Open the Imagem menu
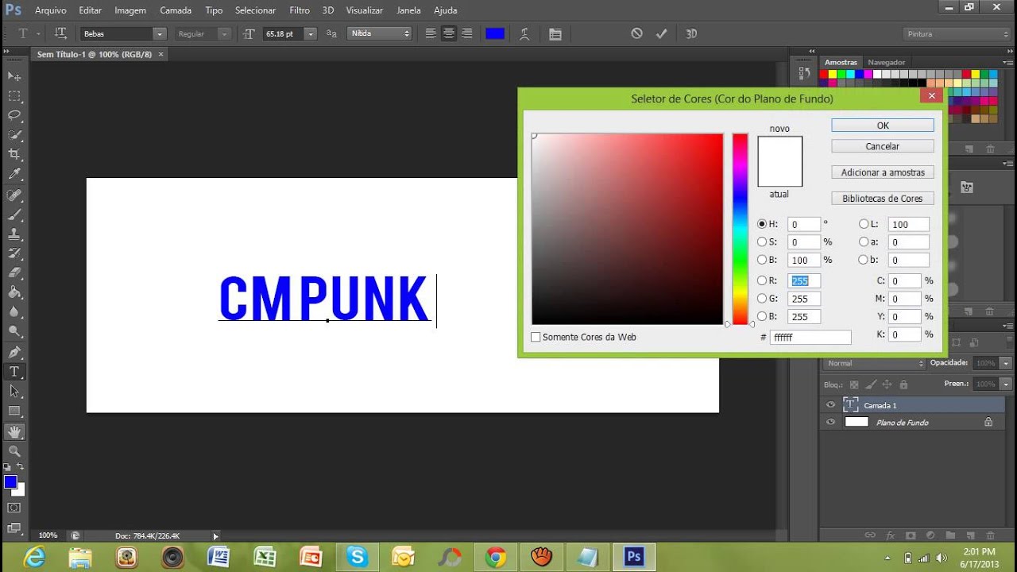 130,10
